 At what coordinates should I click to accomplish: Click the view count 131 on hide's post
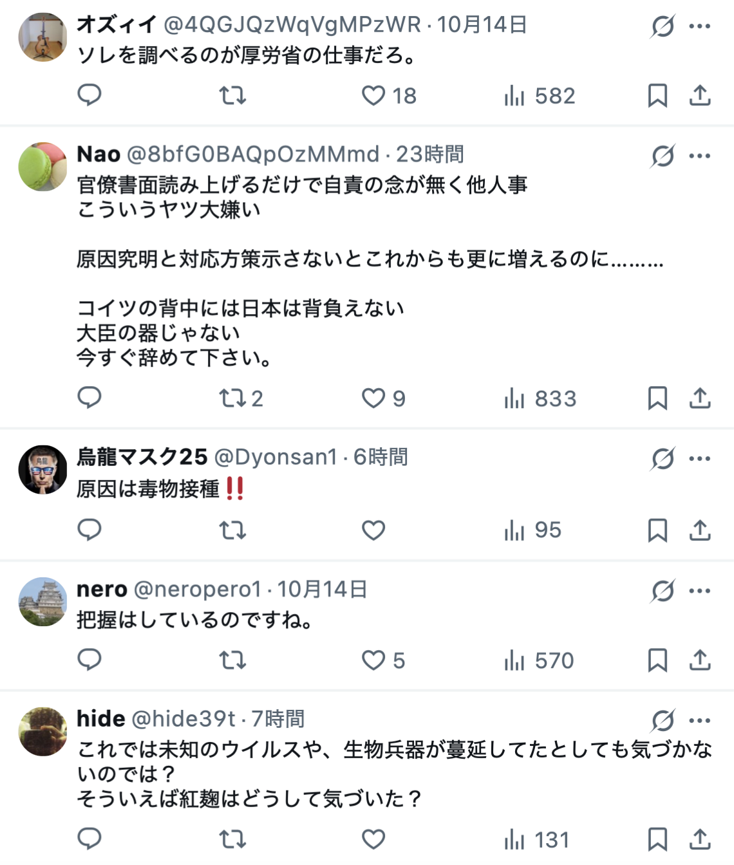[x=538, y=840]
